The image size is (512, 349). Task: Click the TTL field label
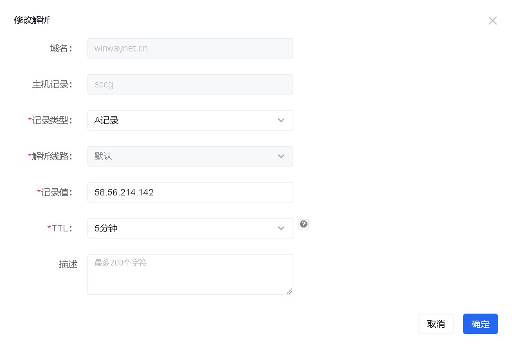pos(60,228)
